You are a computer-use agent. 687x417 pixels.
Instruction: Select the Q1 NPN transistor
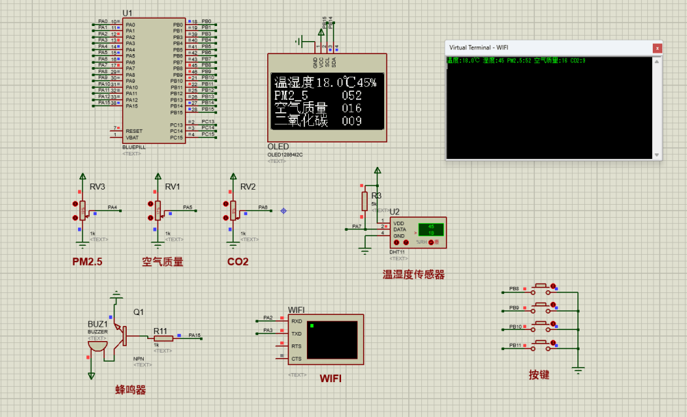123,335
